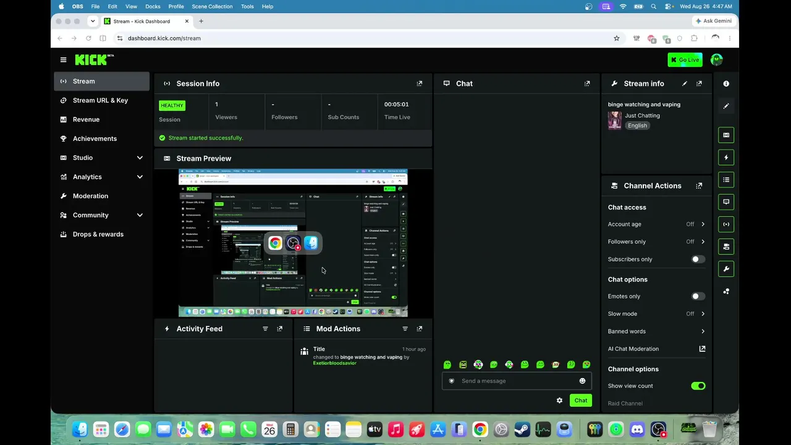Click the Just Chatting category

(x=642, y=116)
